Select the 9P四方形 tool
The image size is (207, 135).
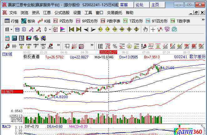point(87,21)
